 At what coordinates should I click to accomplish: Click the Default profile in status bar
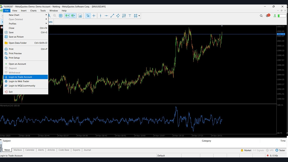click(x=161, y=156)
